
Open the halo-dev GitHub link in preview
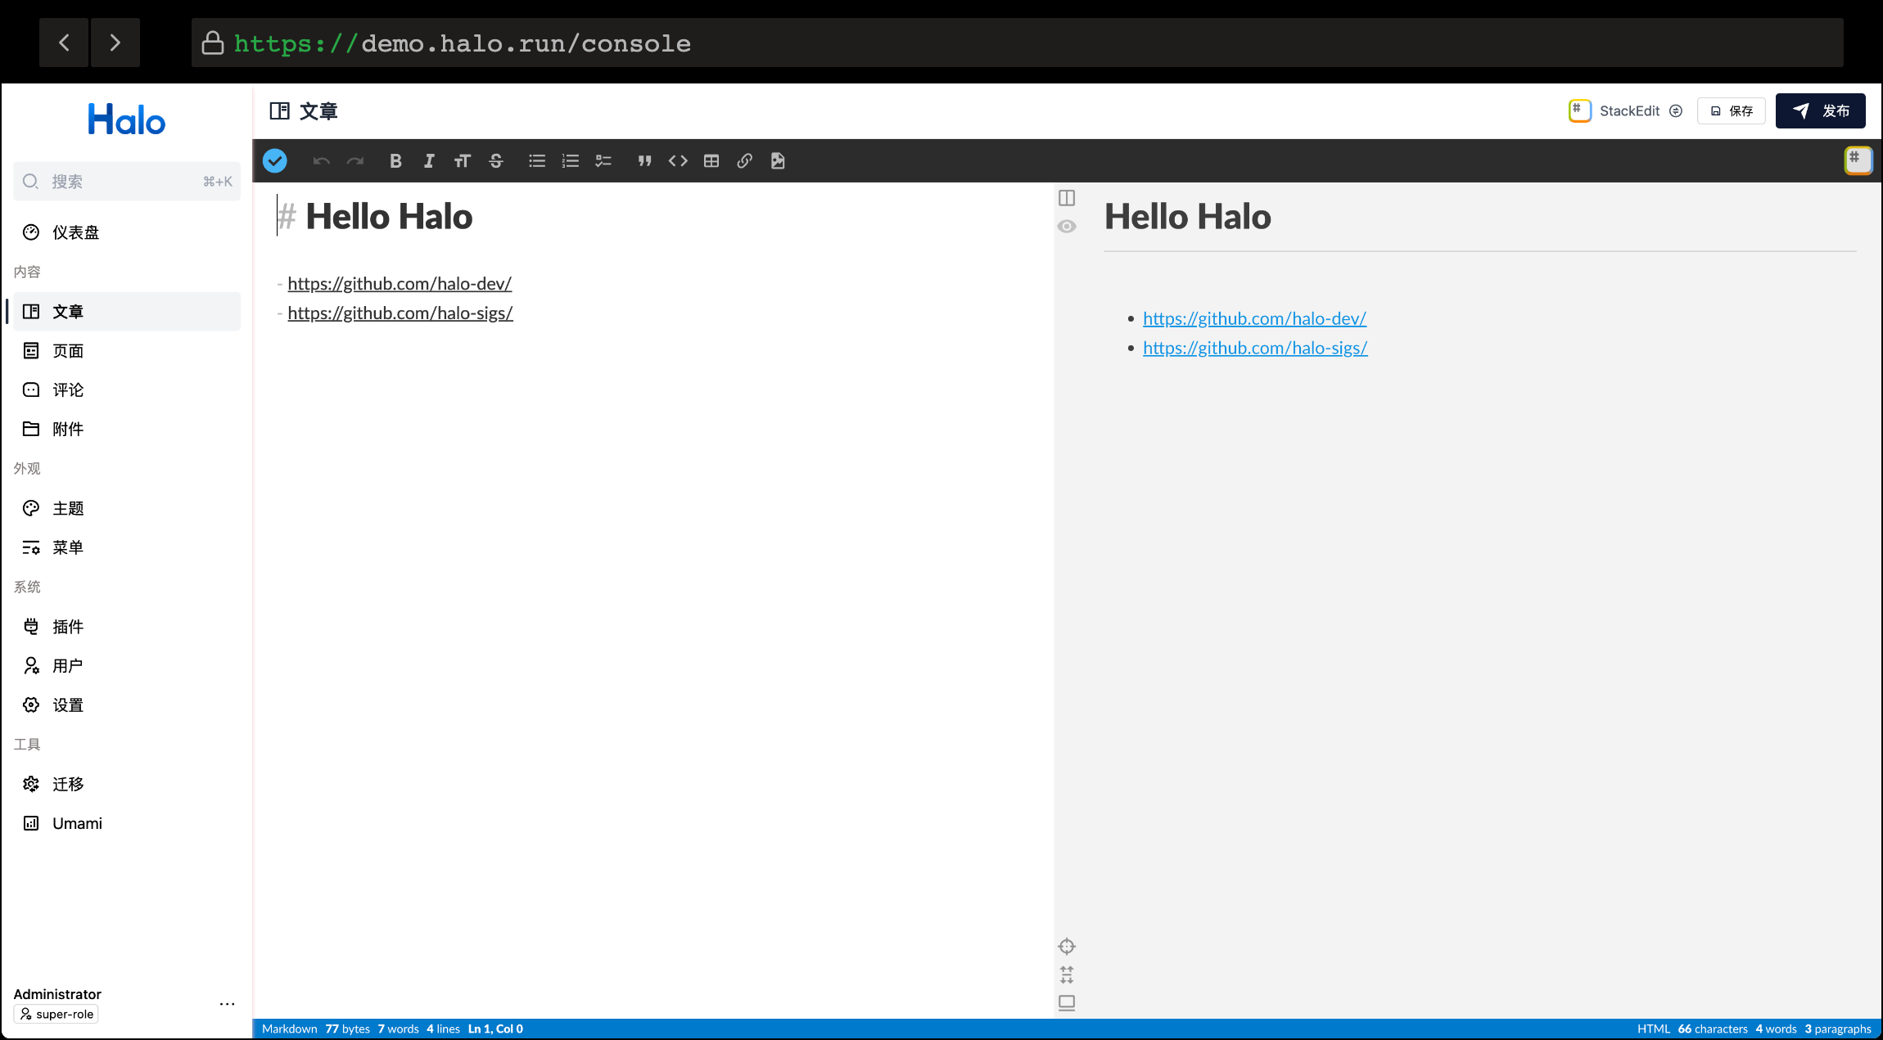(1254, 318)
